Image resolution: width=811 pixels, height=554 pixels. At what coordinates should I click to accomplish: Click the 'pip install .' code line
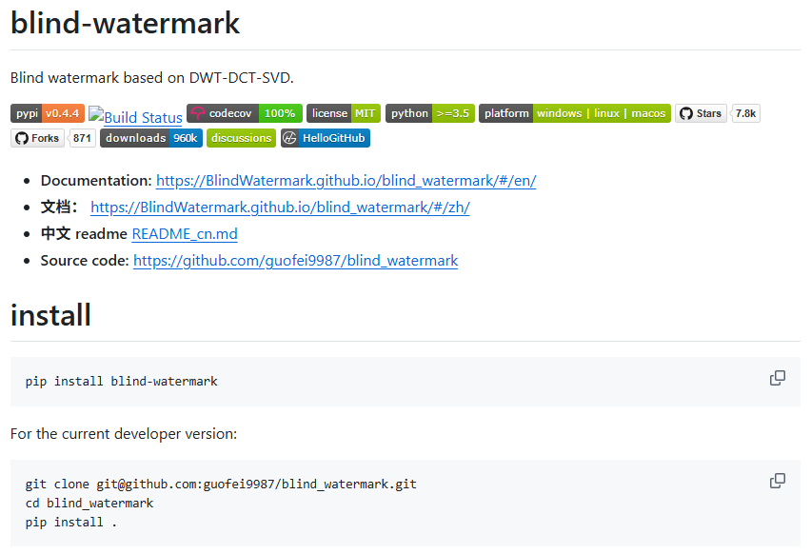point(70,523)
